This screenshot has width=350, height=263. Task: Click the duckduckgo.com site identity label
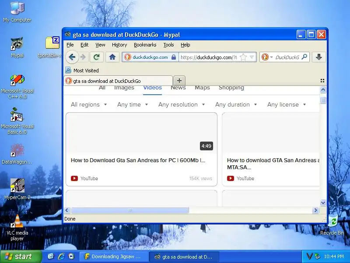(x=150, y=57)
